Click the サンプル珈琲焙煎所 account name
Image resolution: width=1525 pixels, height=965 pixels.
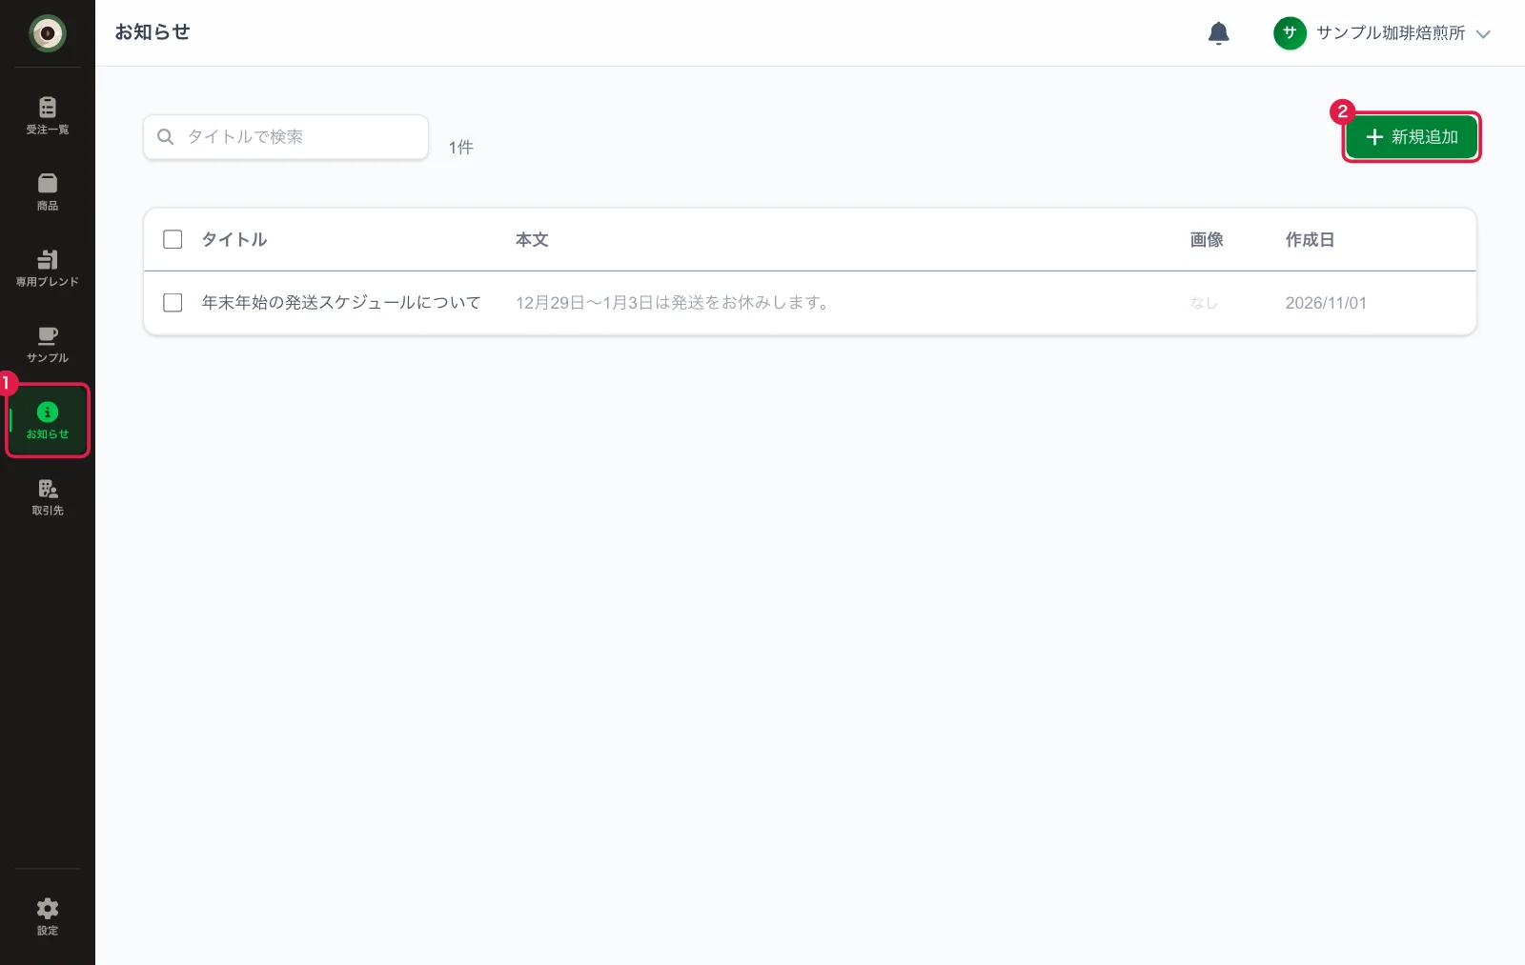click(x=1391, y=33)
